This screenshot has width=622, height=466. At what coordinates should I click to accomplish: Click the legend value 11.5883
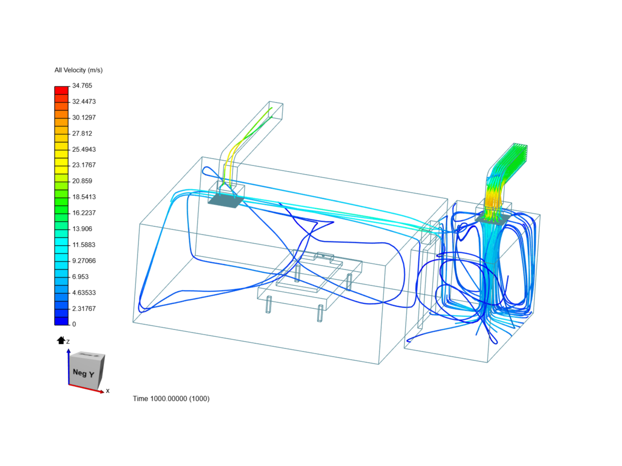84,245
